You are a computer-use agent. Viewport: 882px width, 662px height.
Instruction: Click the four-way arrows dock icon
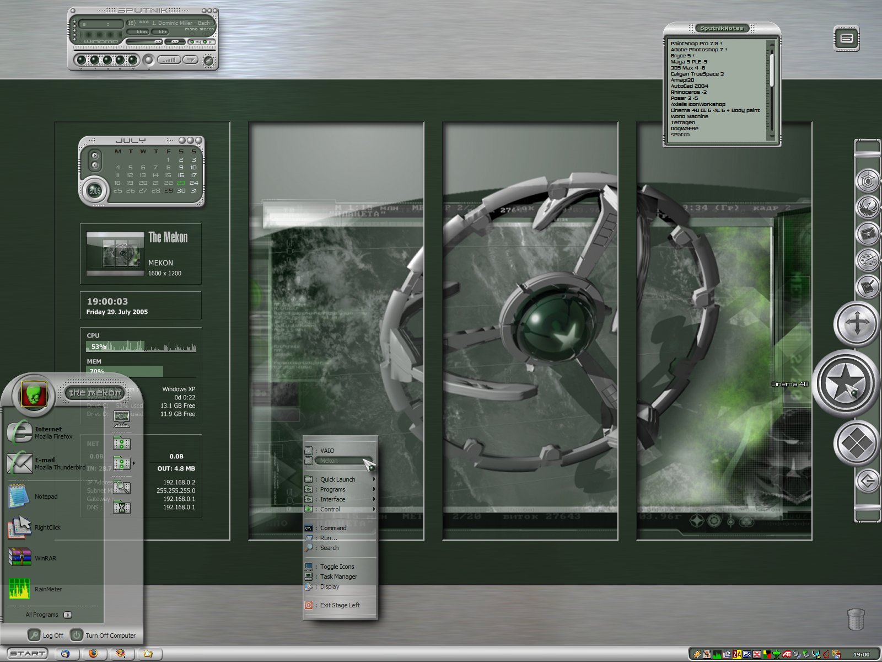point(857,323)
